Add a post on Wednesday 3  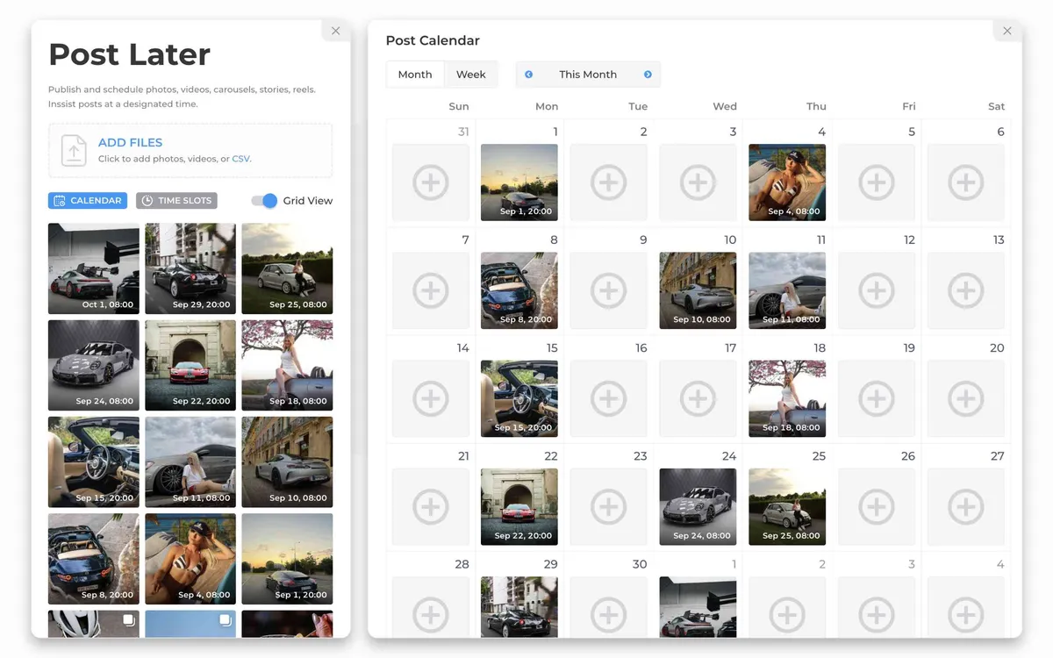(x=698, y=182)
